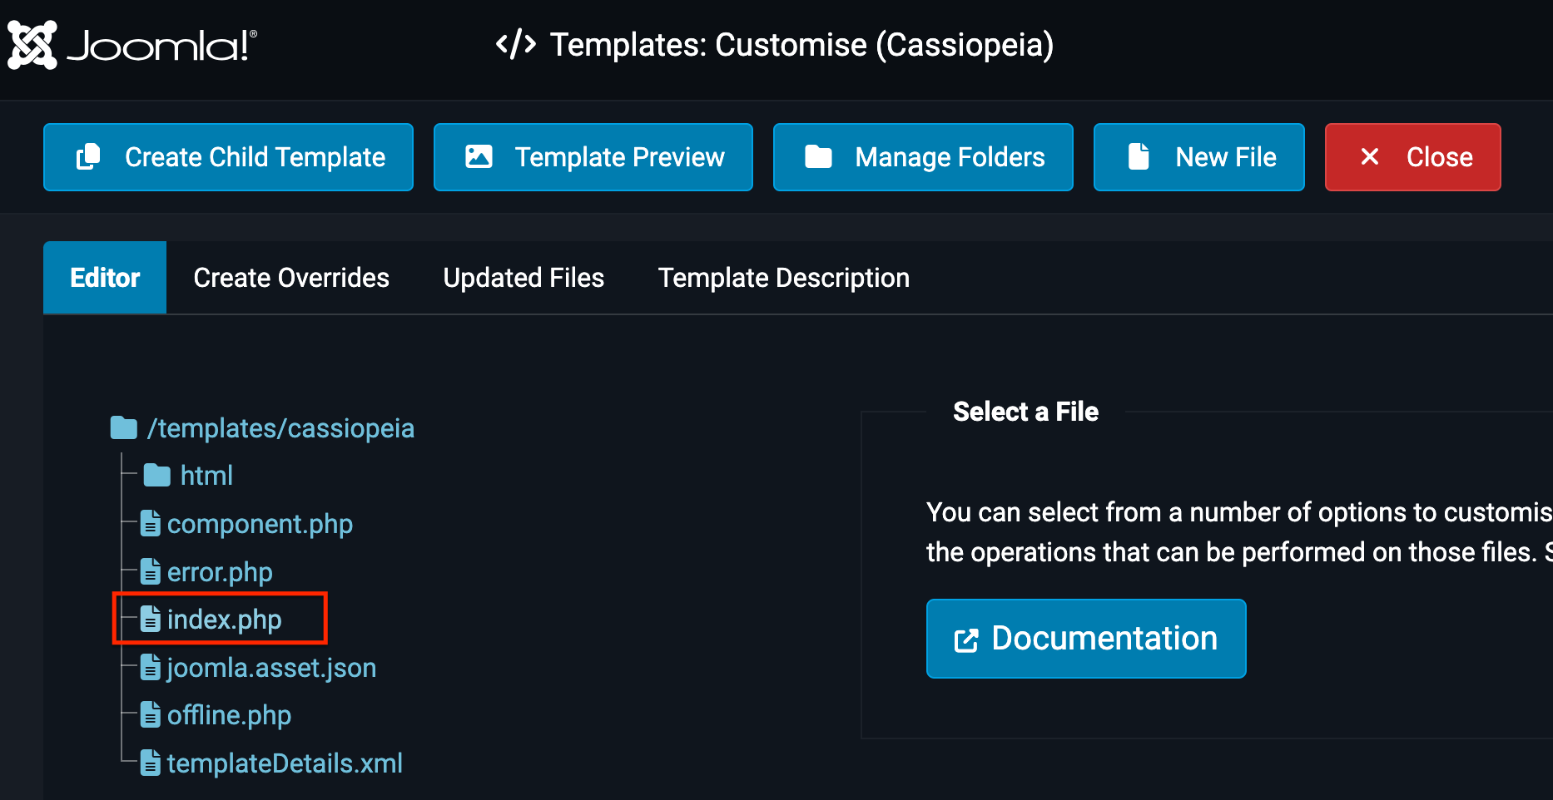The image size is (1553, 800).
Task: Switch to the Create Overrides tab
Action: coord(291,278)
